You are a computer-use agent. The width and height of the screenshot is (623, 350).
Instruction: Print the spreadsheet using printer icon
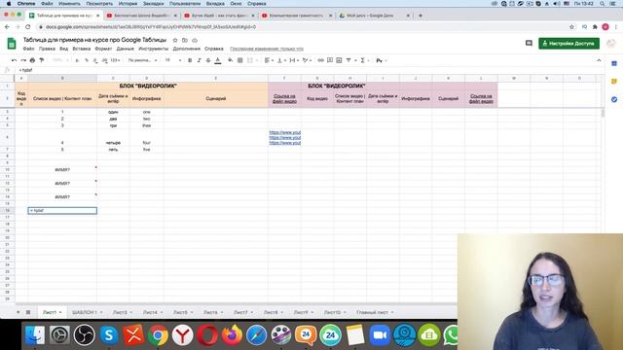[32, 60]
